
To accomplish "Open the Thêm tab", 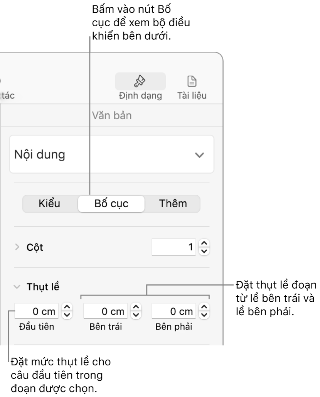I will pyautogui.click(x=173, y=204).
